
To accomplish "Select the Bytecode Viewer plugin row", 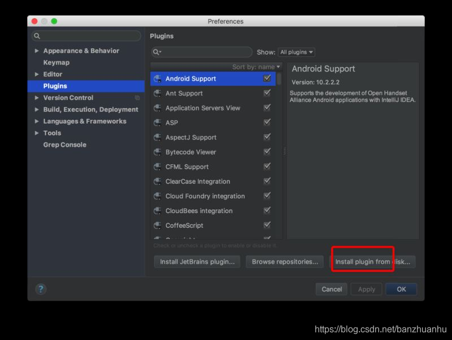I will [x=213, y=152].
